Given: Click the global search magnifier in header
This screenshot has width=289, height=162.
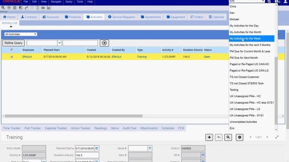Looking at the screenshot, I should point(269,1).
